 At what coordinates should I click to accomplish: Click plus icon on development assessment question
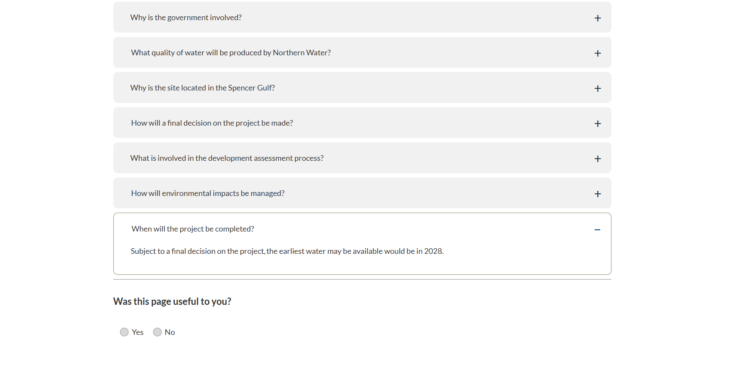point(597,158)
